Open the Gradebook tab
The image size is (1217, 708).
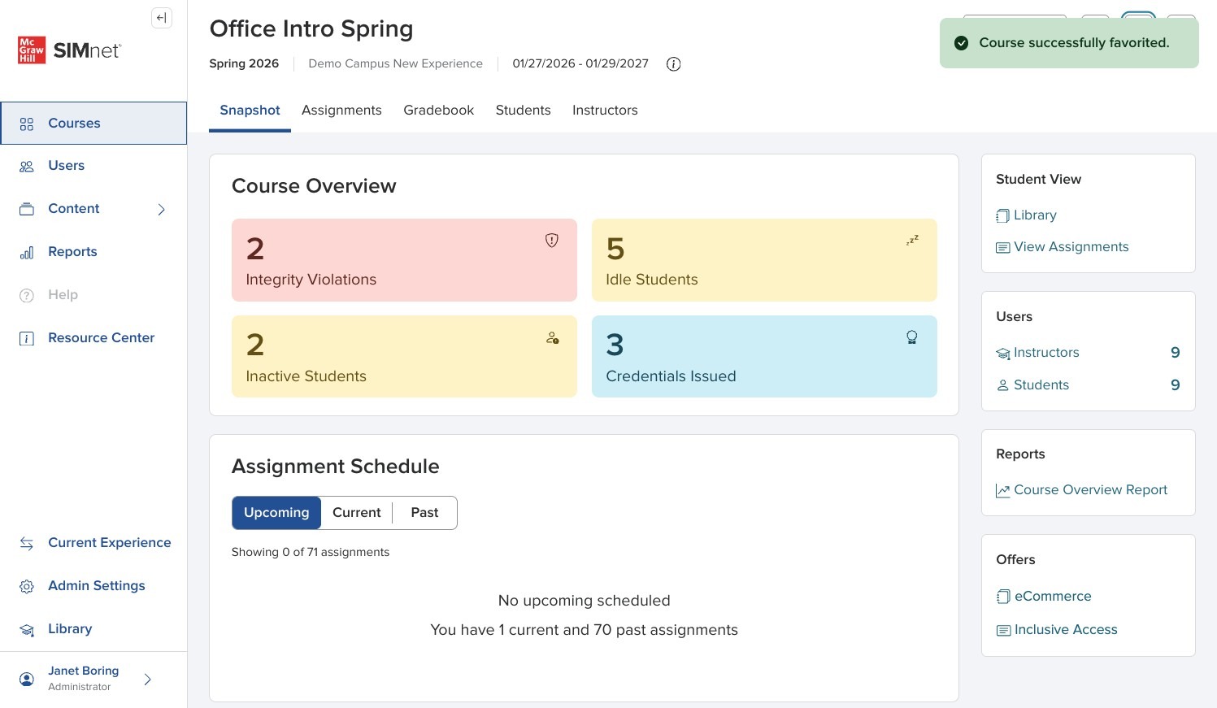pos(438,111)
